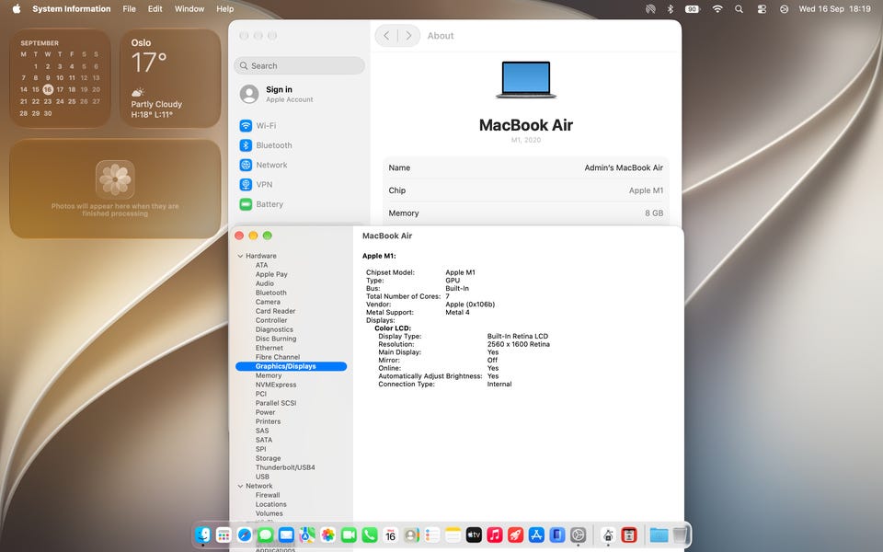Open Contacts from the Dock
The height and width of the screenshot is (552, 883).
[411, 535]
